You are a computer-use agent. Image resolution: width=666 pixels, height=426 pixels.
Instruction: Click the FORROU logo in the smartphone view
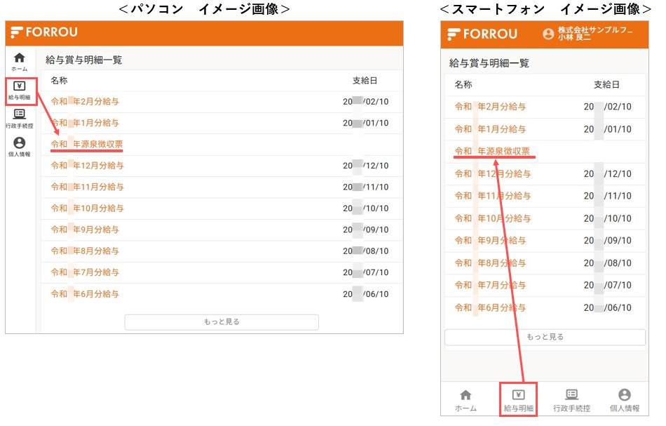click(x=482, y=34)
